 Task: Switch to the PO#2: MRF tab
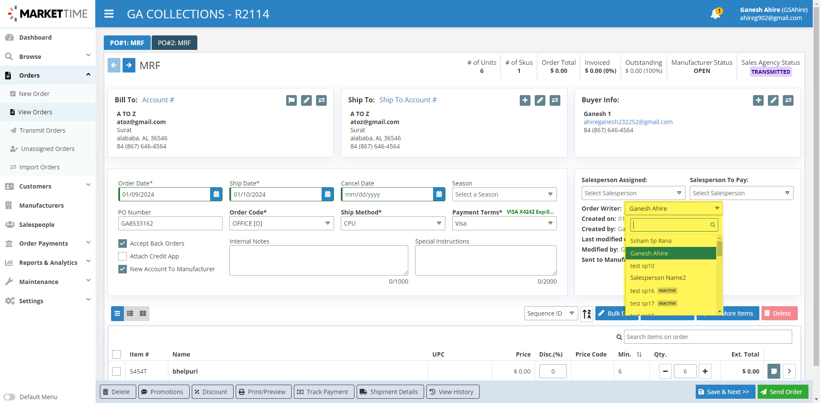point(174,43)
